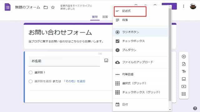Select 選択式（グリッド） option
Image resolution: width=200 pixels, height=112 pixels.
140,83
